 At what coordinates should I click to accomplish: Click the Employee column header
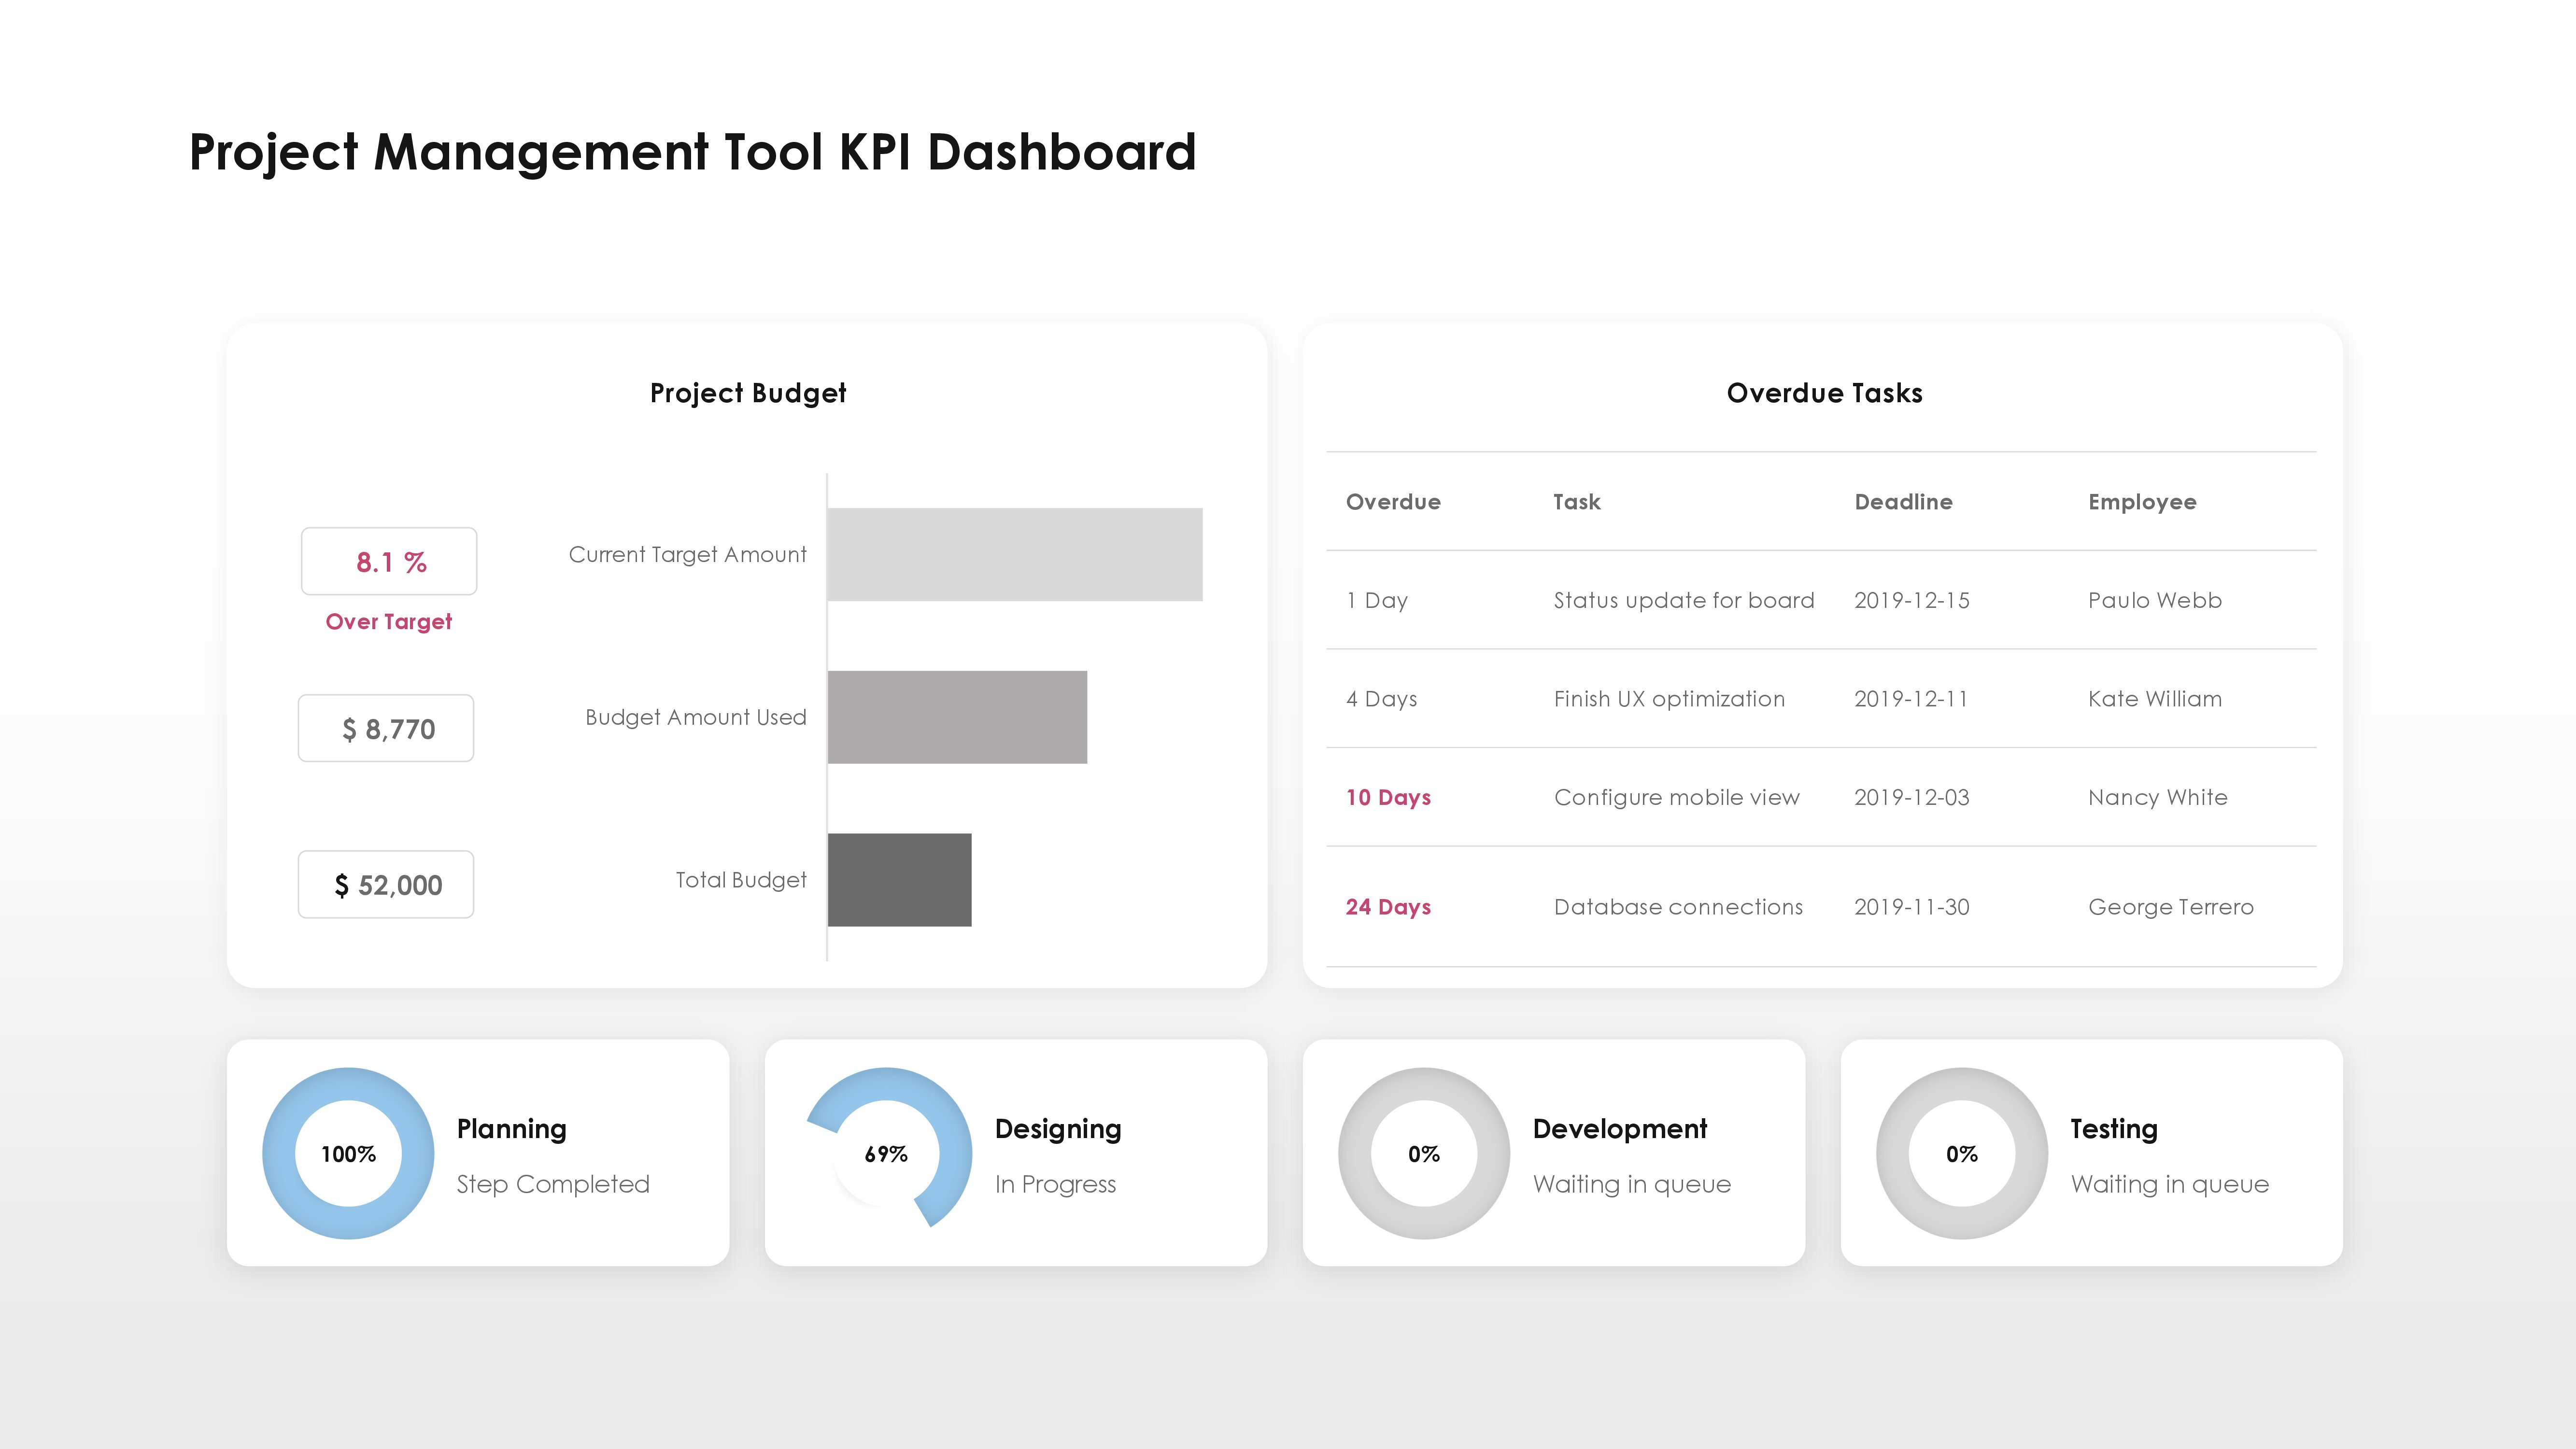tap(2142, 502)
